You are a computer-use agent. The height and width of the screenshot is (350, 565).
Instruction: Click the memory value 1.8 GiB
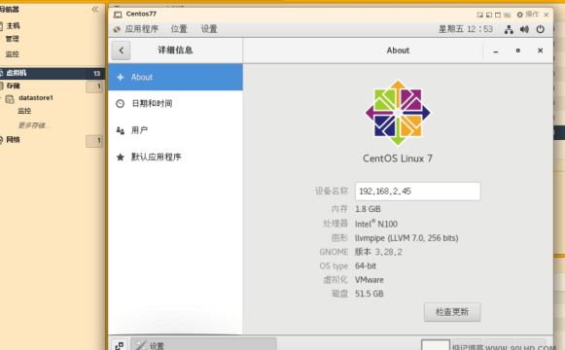tap(368, 209)
